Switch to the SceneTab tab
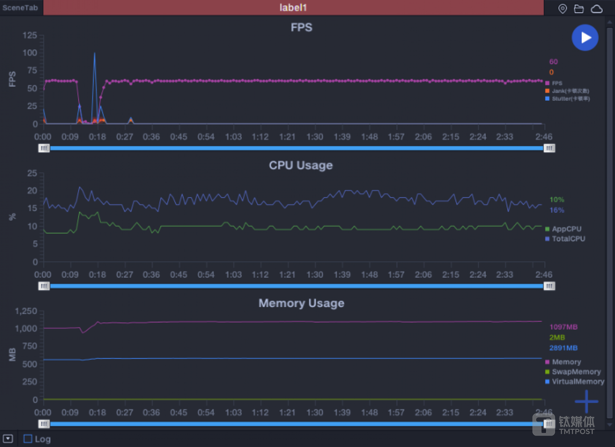This screenshot has height=447, width=615. 20,8
